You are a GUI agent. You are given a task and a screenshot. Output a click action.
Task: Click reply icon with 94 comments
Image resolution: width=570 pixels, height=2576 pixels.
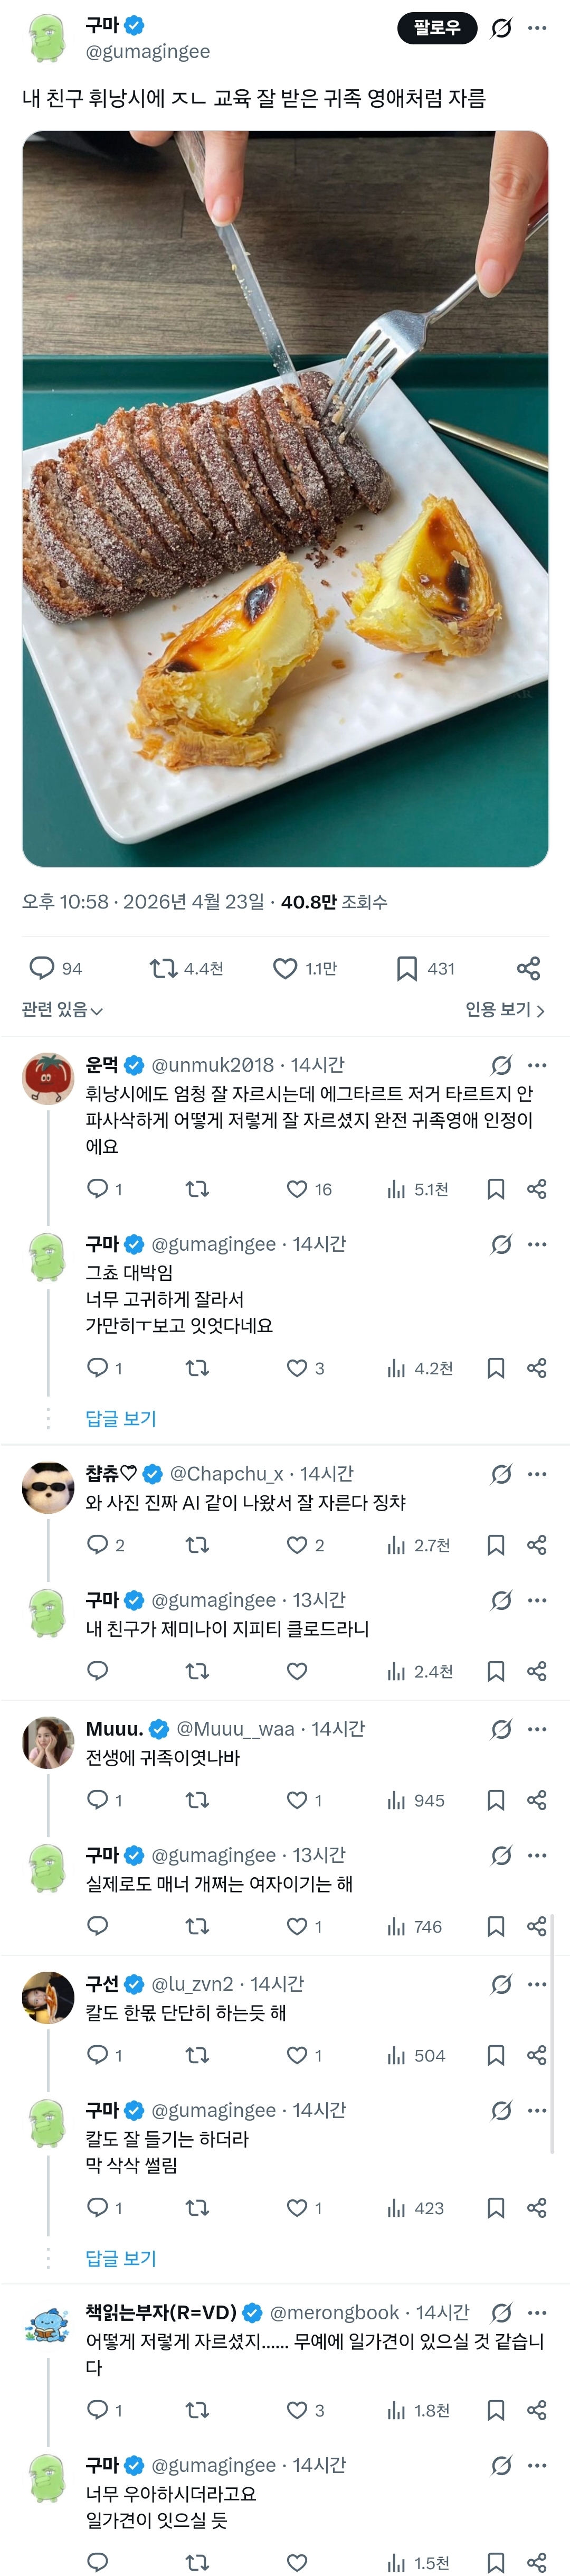tap(42, 967)
